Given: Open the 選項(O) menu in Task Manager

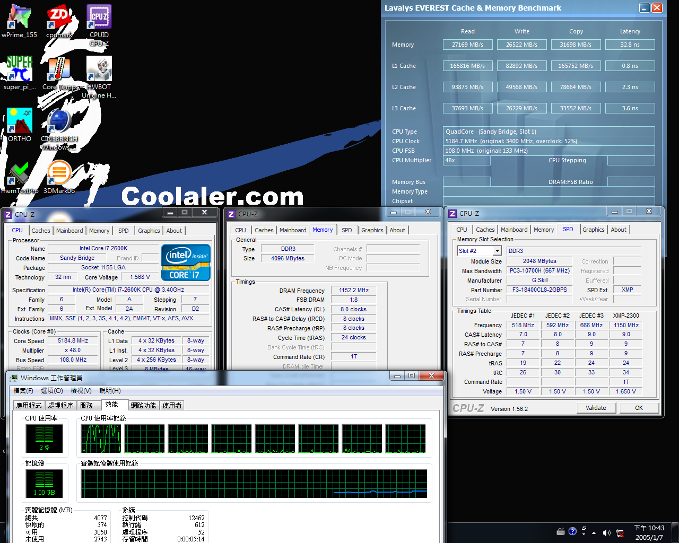Looking at the screenshot, I should coord(52,391).
